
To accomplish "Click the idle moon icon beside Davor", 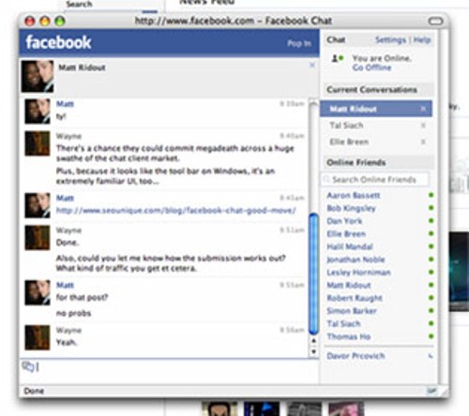I will [431, 356].
